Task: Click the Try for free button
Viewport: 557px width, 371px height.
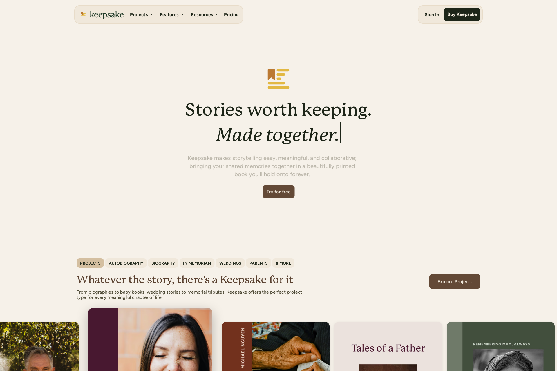Action: click(x=278, y=192)
